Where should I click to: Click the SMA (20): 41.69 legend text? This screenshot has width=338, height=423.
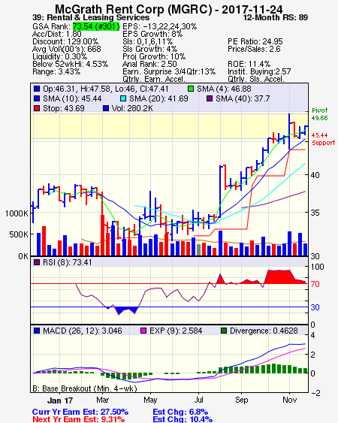click(158, 98)
